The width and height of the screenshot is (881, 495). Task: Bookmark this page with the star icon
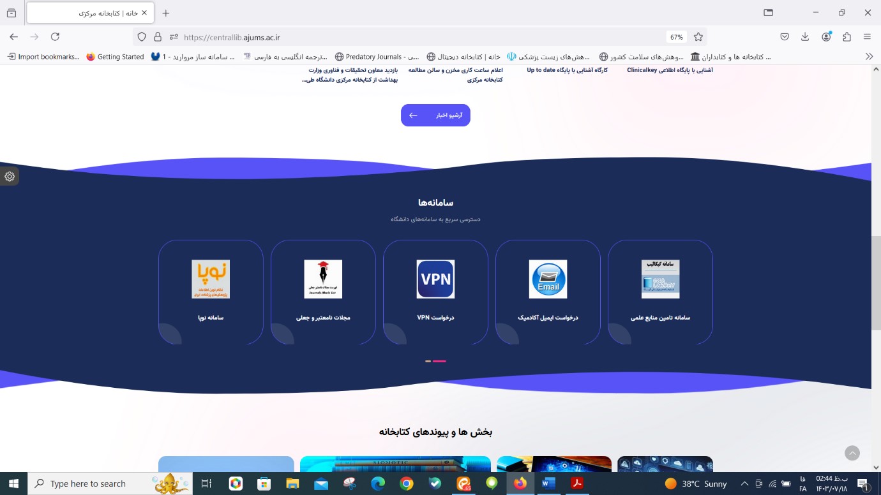(x=698, y=37)
